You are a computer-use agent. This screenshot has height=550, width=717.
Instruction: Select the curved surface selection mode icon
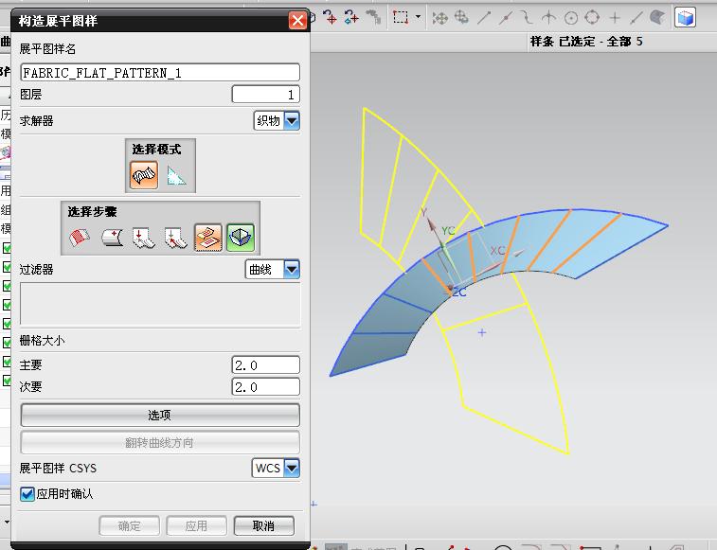(144, 174)
